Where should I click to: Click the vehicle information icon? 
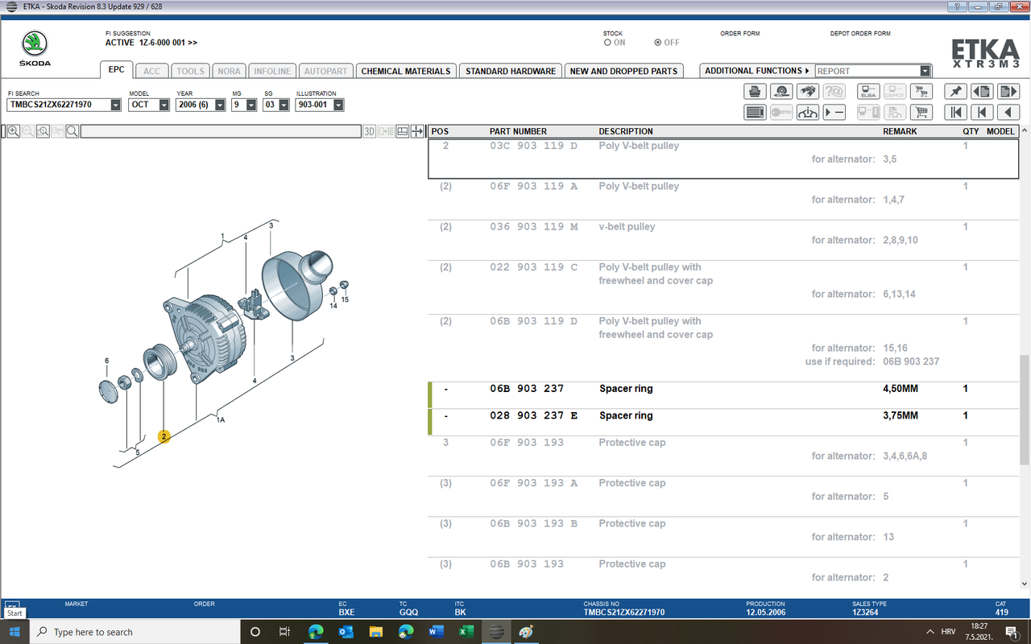(x=807, y=113)
